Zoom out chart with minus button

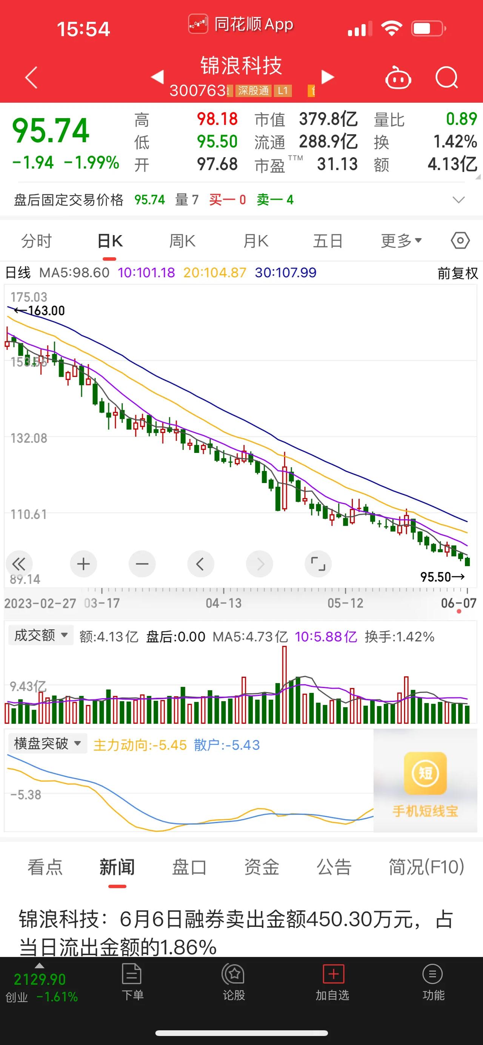tap(142, 564)
